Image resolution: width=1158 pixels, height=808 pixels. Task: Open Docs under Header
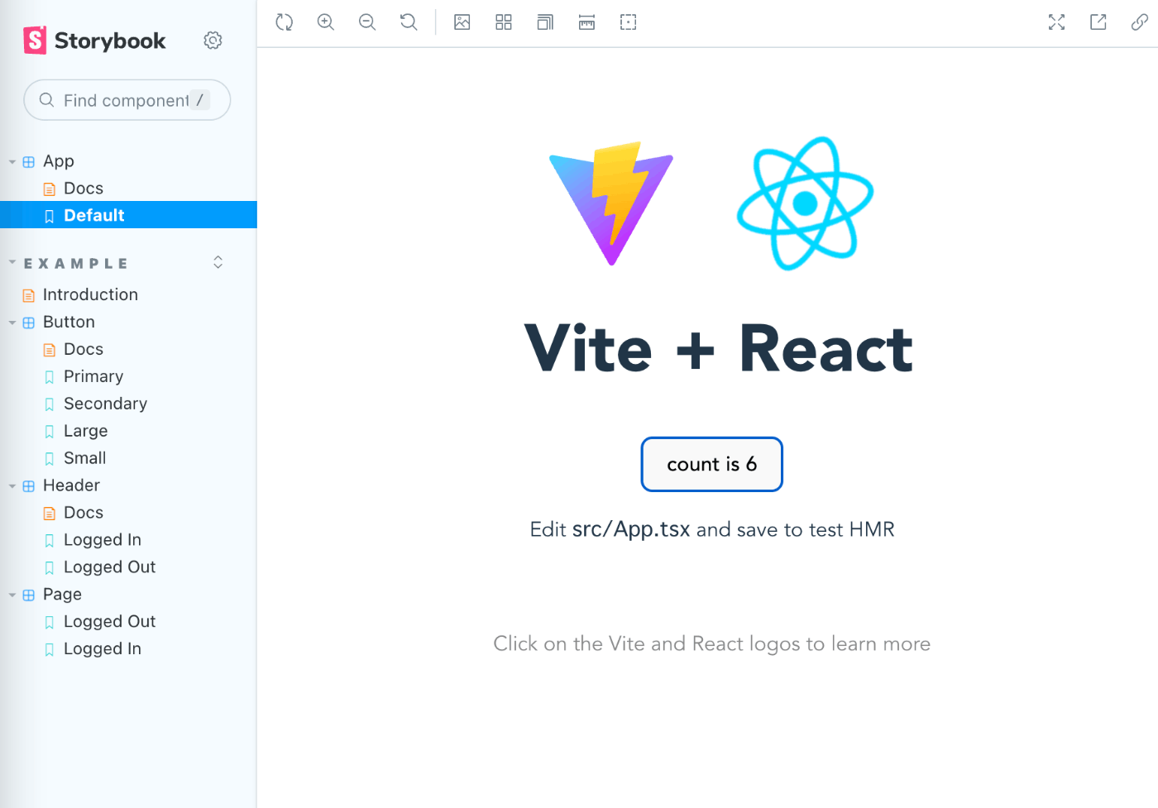(x=84, y=513)
